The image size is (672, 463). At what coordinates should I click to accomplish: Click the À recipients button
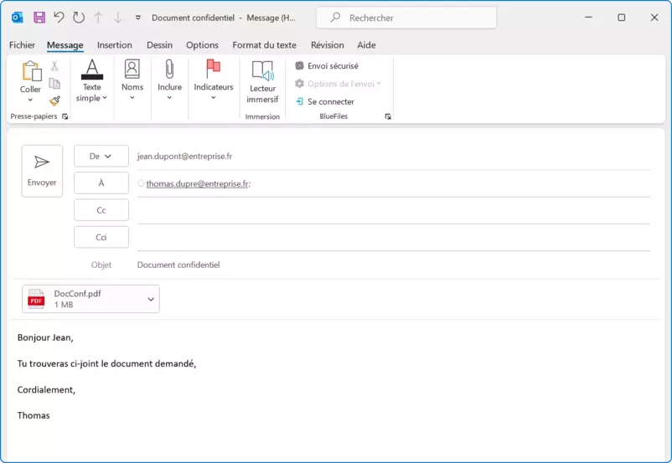(x=101, y=183)
